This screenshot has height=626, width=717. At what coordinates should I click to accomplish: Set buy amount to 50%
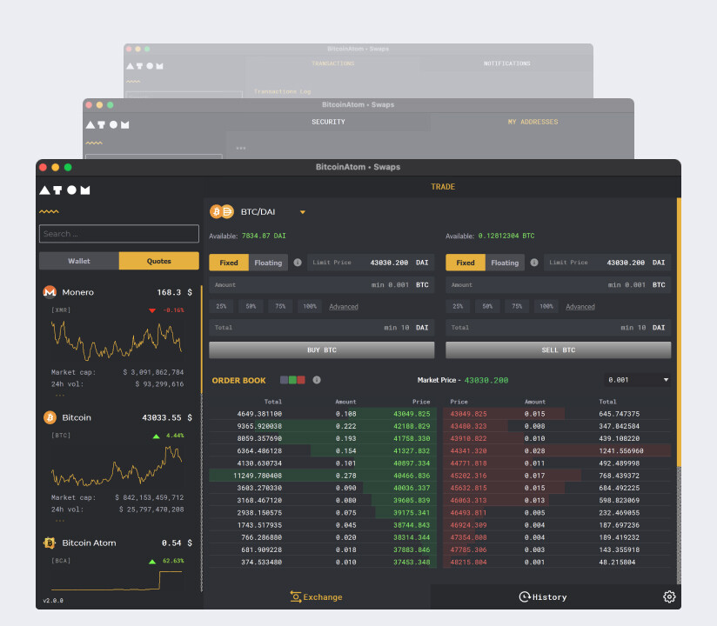pyautogui.click(x=251, y=306)
